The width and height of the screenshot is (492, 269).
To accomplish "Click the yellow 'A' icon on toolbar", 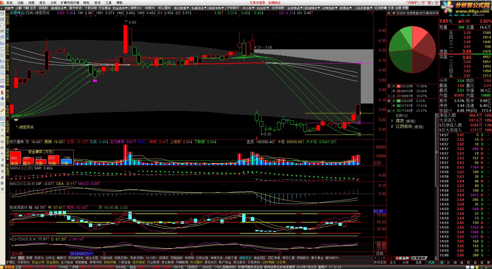I will (x=2, y=8).
